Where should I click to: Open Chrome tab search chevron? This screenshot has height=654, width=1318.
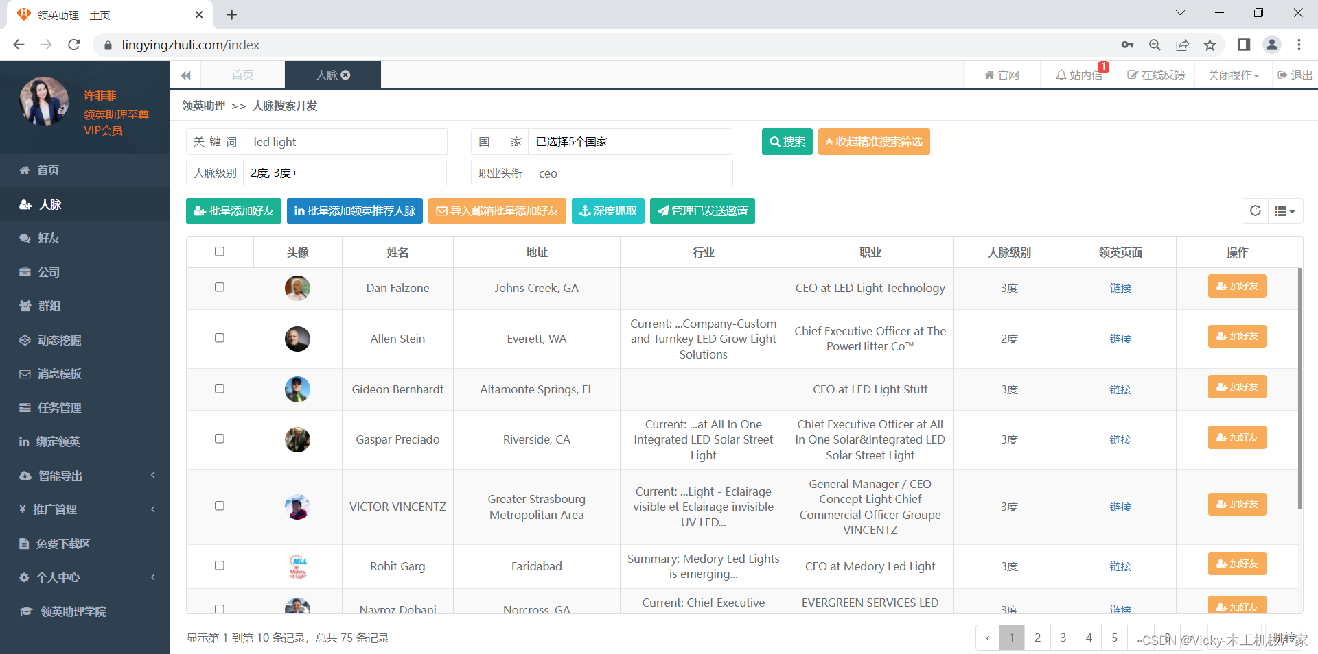[x=1180, y=13]
